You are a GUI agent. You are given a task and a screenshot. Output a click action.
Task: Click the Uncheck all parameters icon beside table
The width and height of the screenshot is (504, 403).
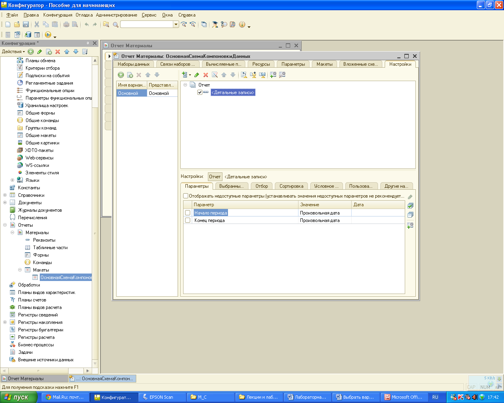410,215
